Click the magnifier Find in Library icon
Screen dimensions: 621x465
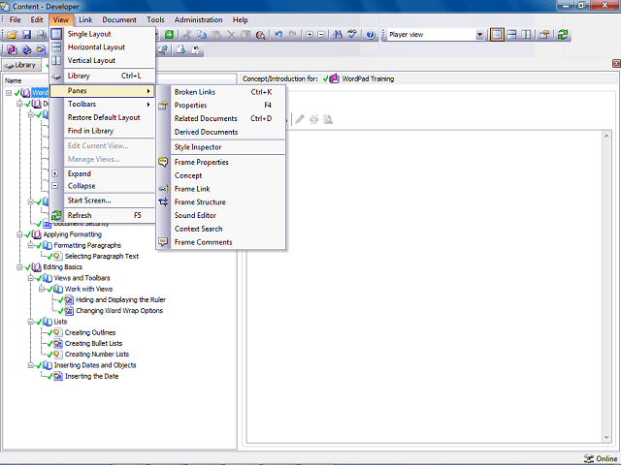pos(260,35)
